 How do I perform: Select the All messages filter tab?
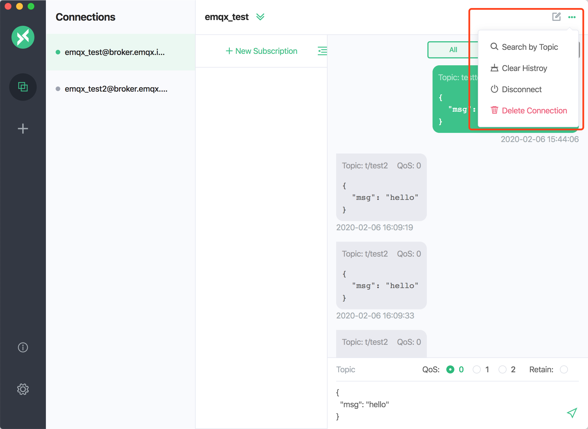[x=453, y=50]
